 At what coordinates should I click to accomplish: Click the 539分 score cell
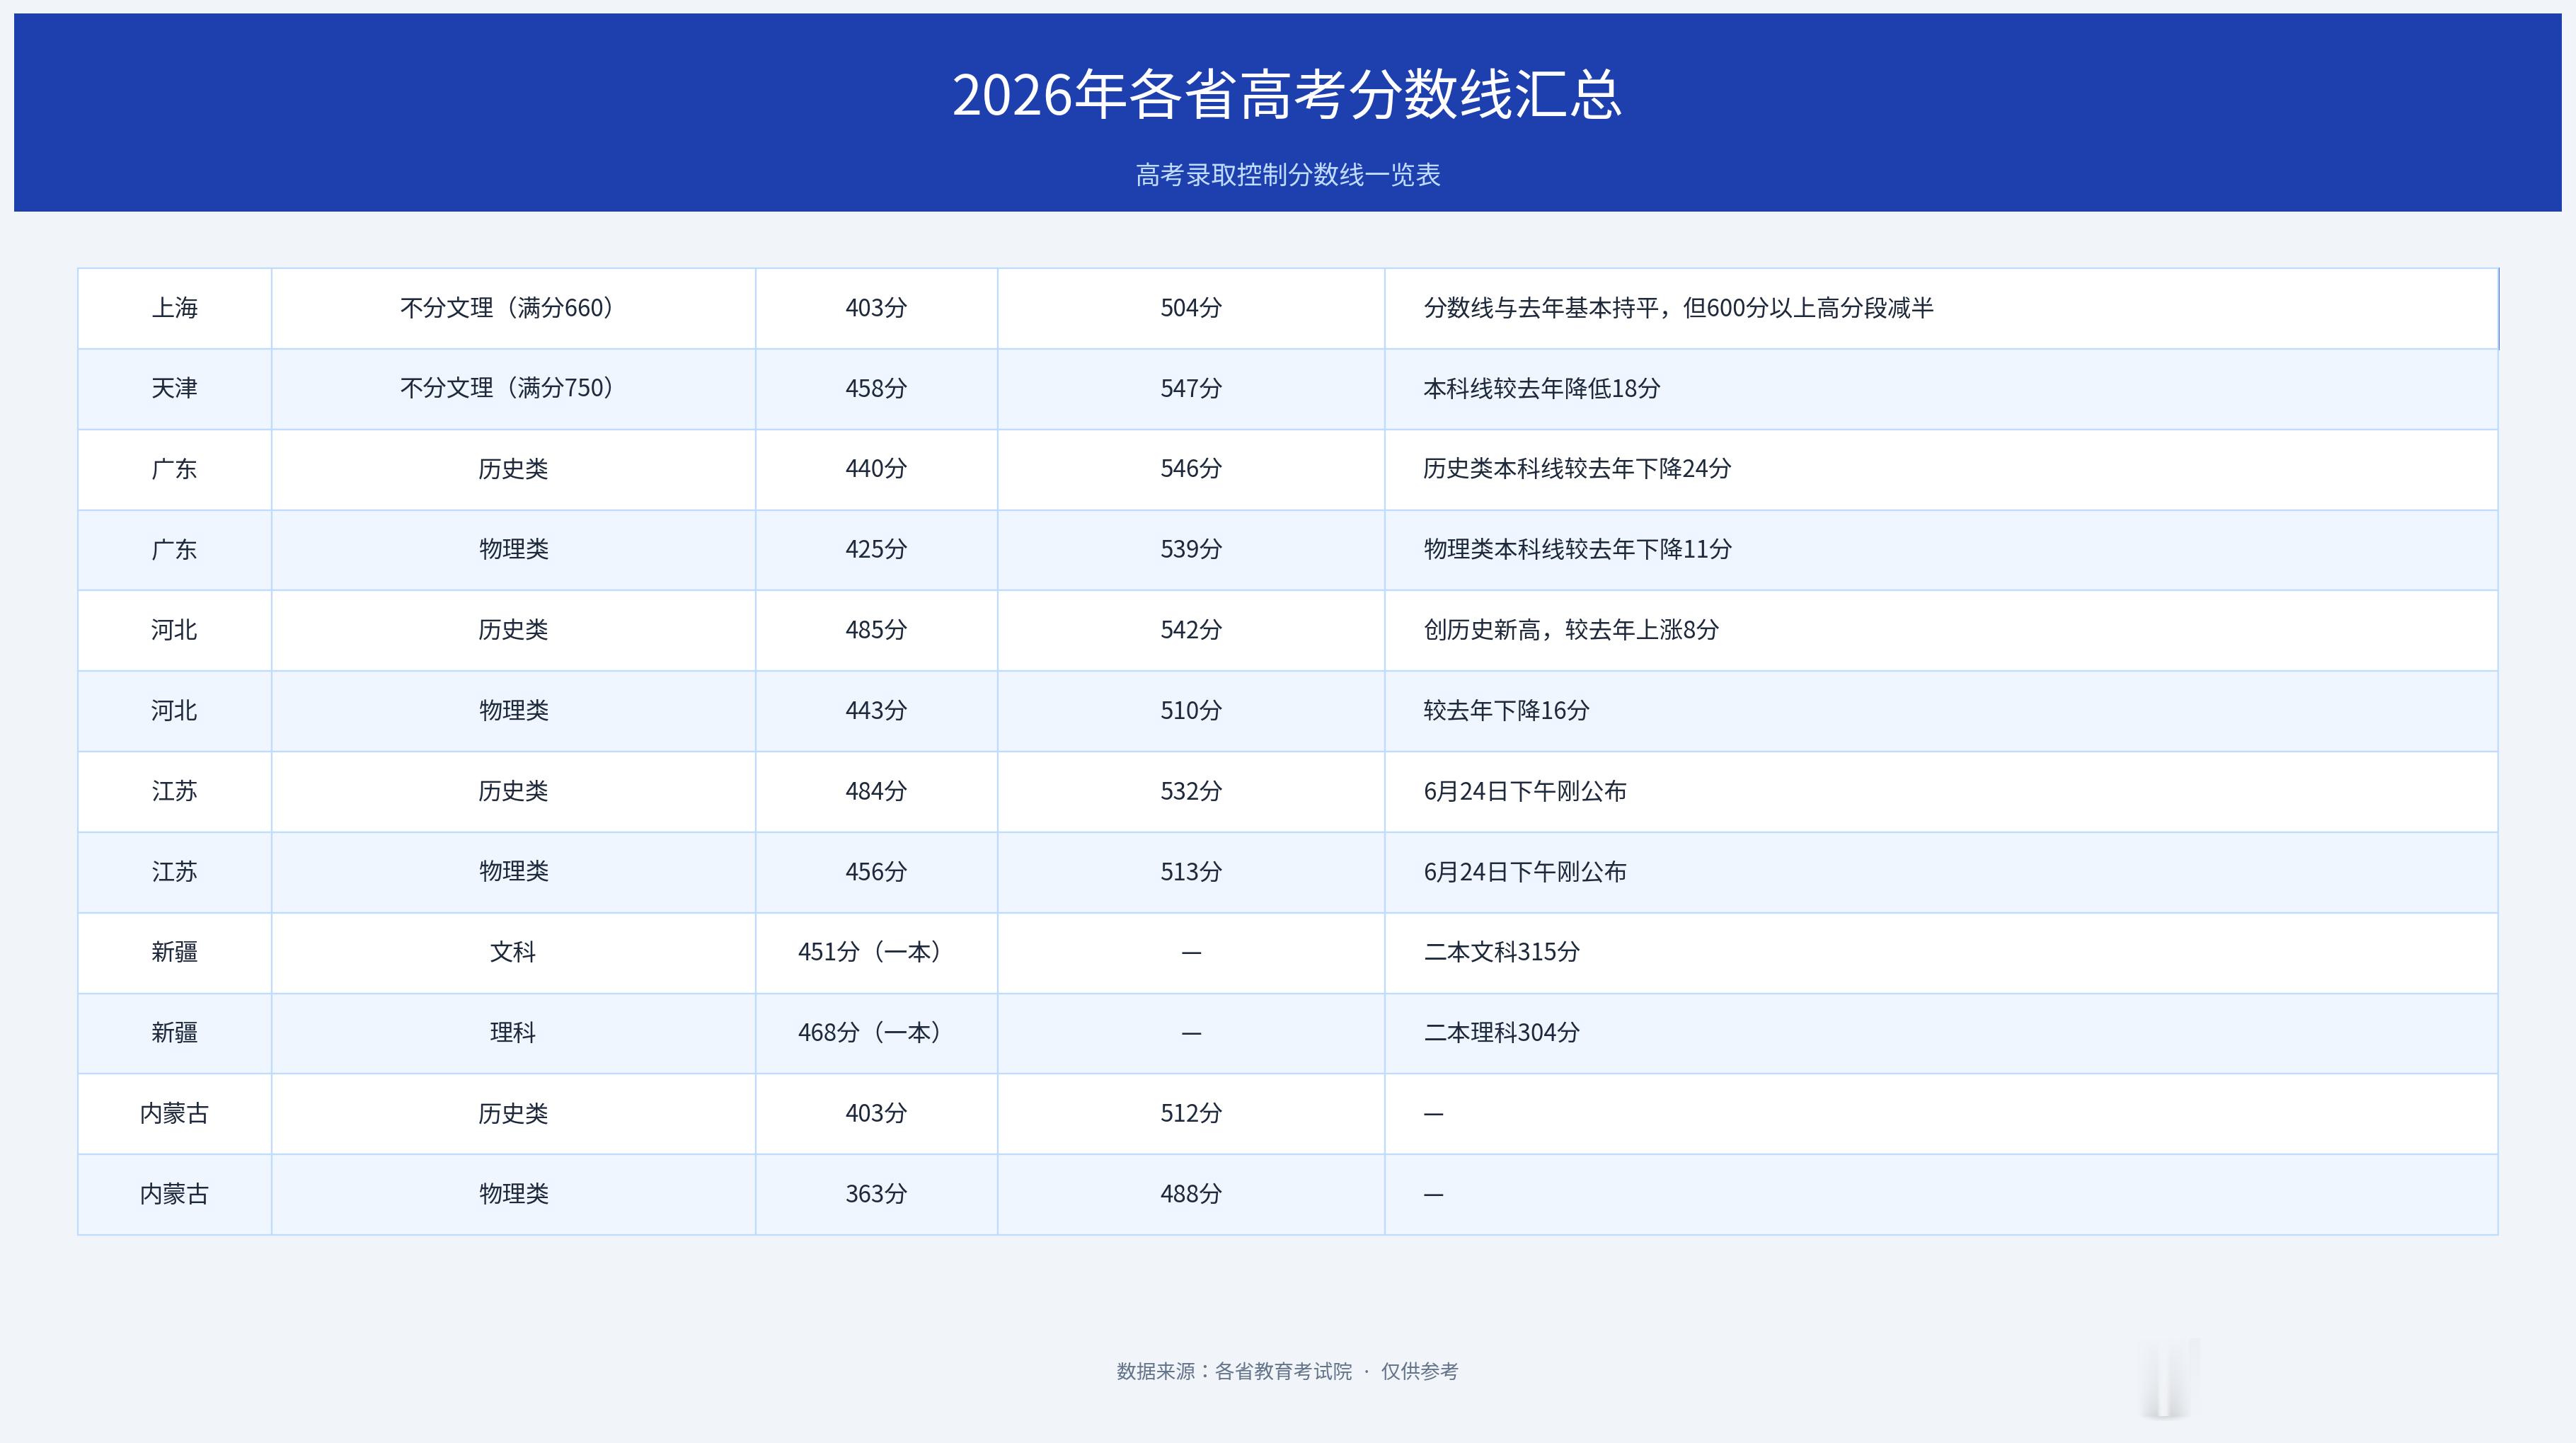pyautogui.click(x=1191, y=550)
